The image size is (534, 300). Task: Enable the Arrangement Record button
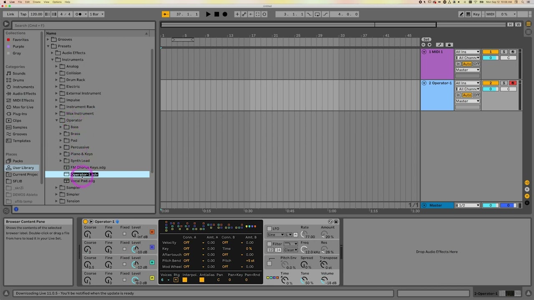coord(225,14)
